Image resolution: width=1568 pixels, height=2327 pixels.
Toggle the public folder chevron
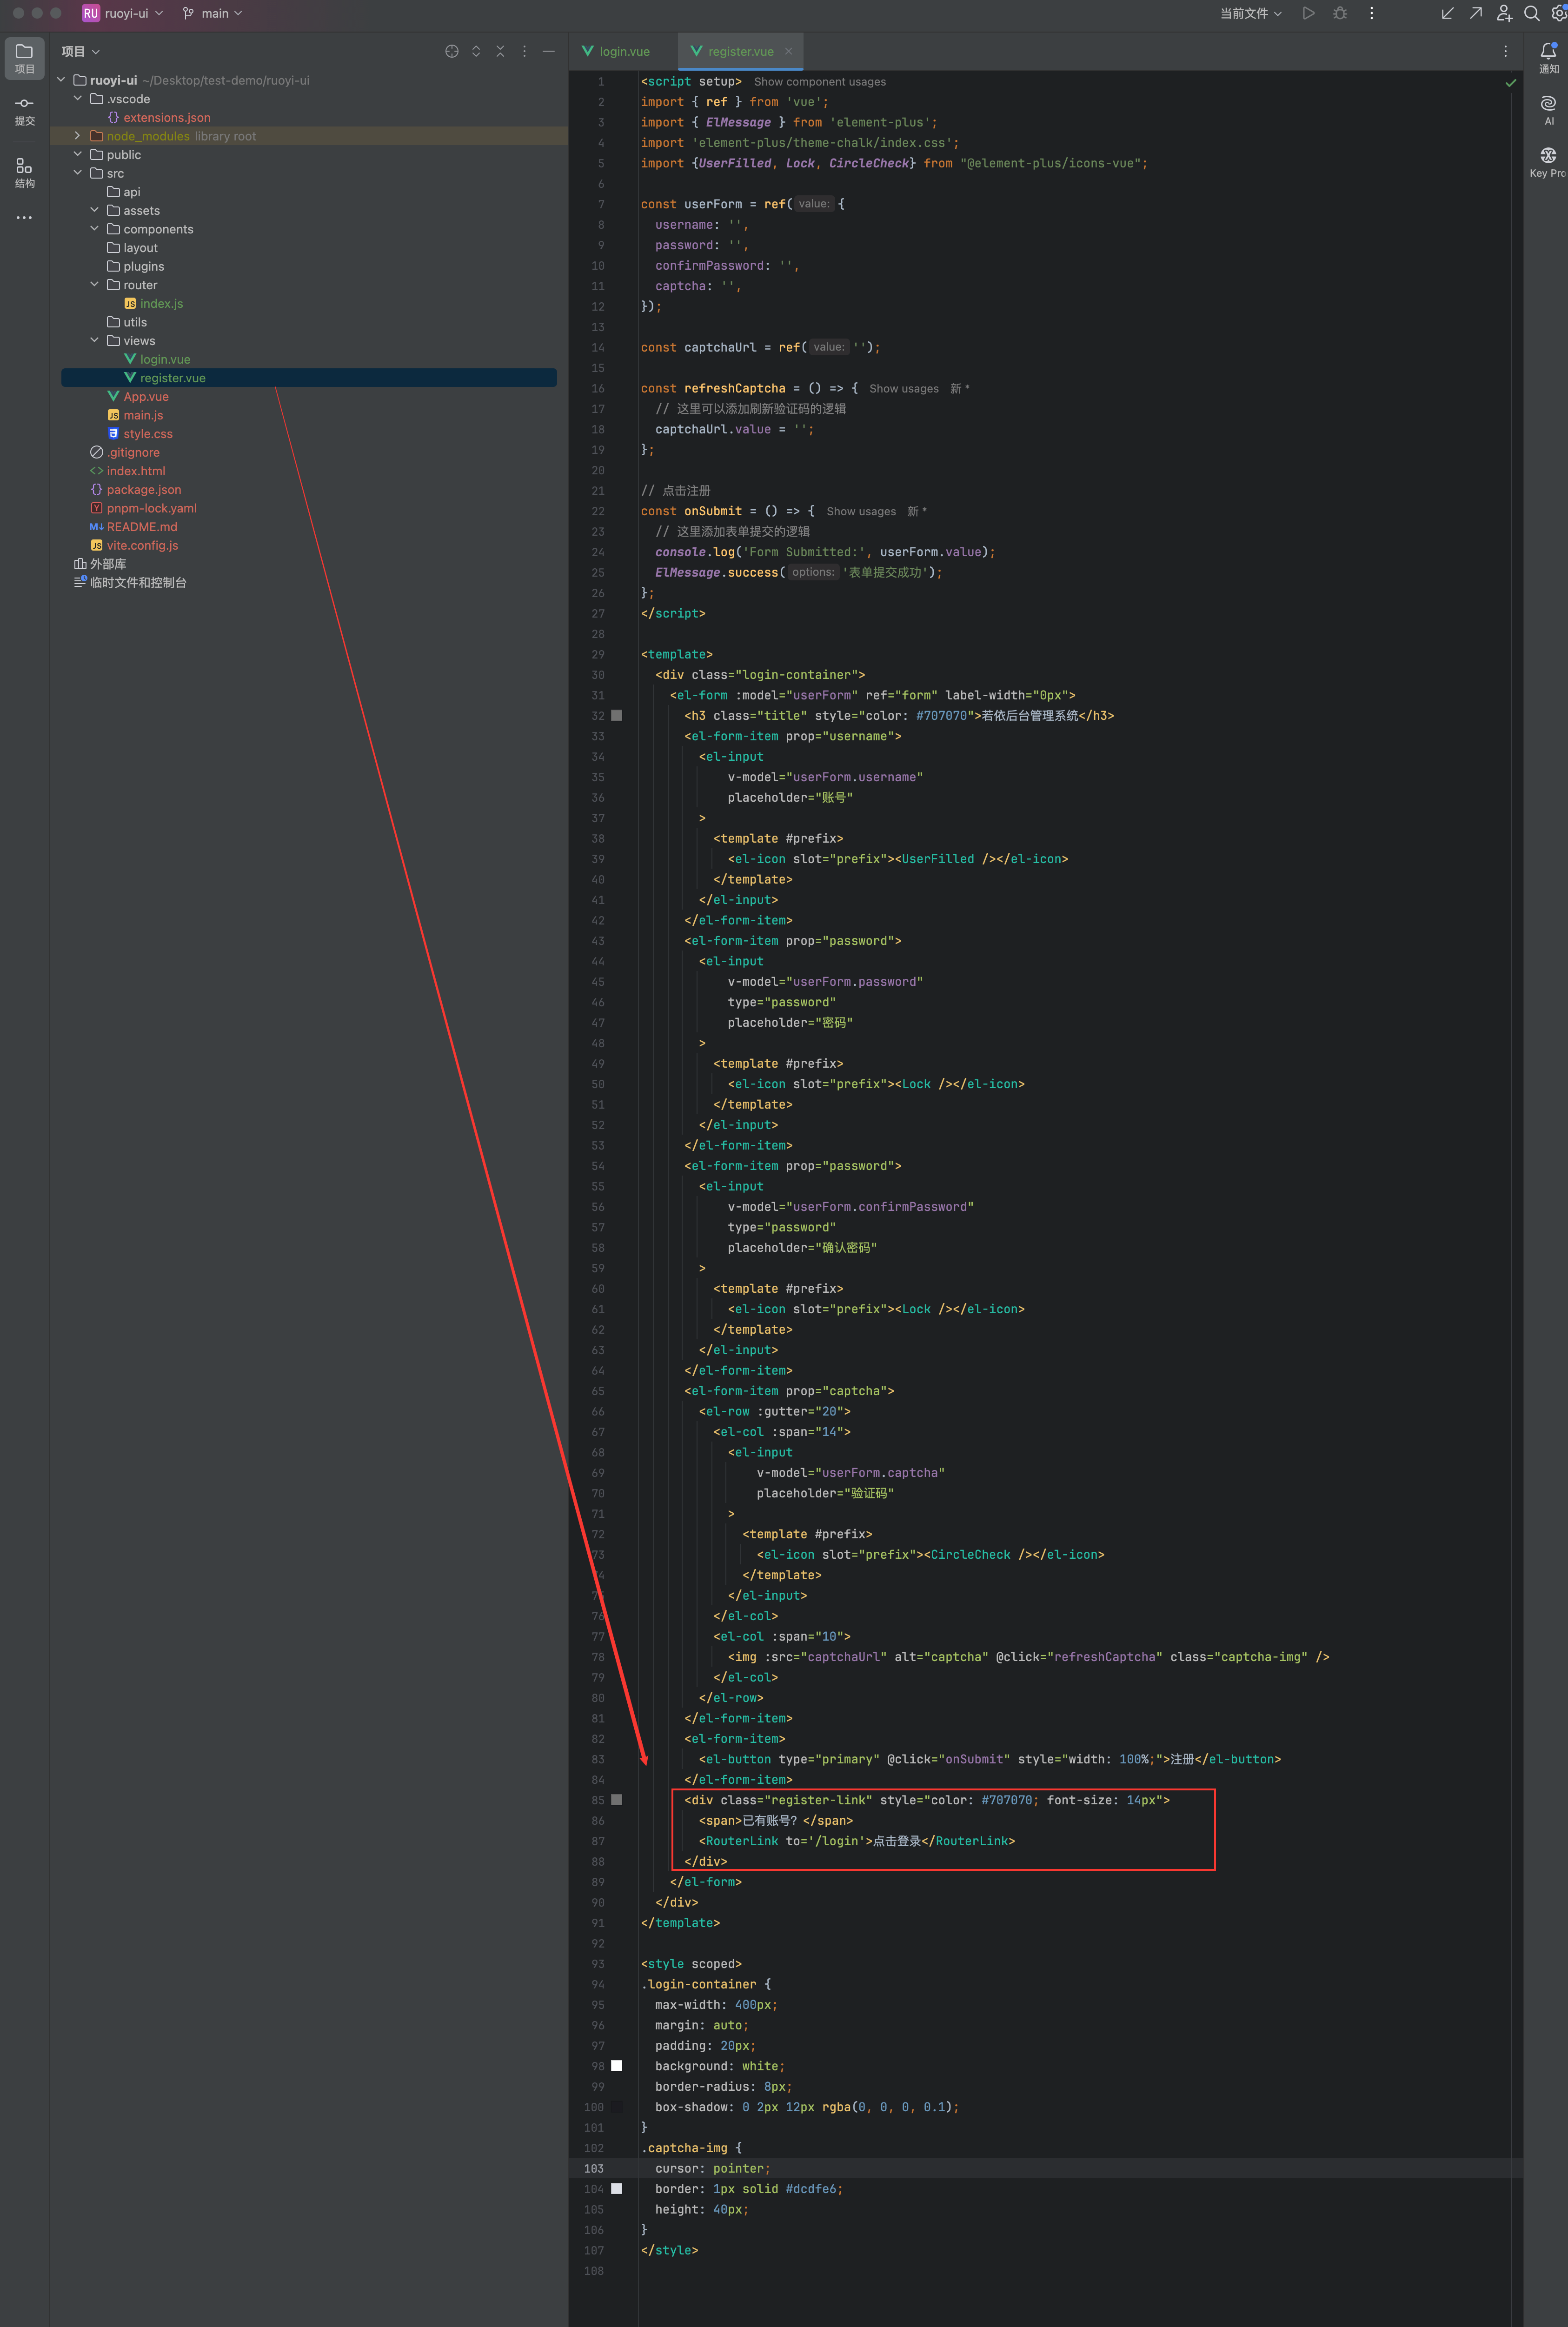78,155
